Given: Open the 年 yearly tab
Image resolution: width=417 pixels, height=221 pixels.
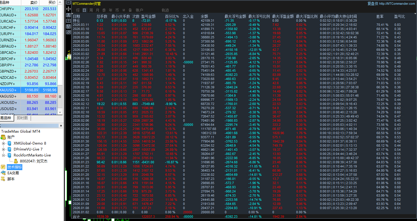Looking at the screenshot, I should pos(110,10).
